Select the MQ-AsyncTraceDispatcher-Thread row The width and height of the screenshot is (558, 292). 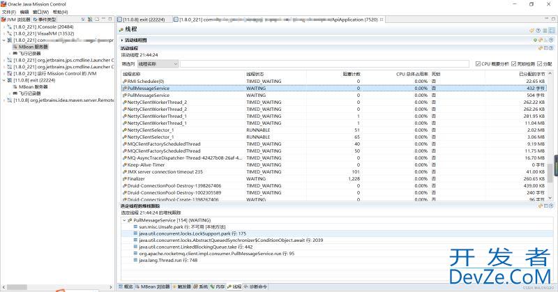pyautogui.click(x=334, y=158)
